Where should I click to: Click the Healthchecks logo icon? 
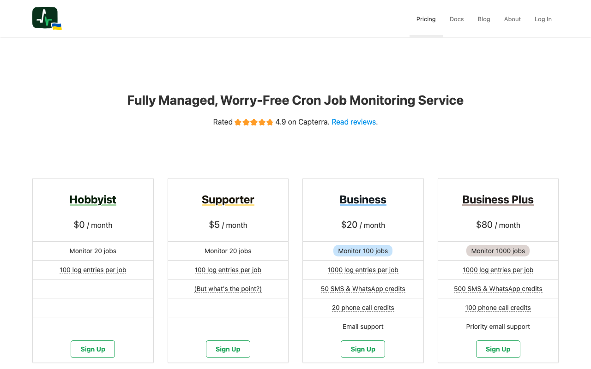pyautogui.click(x=47, y=18)
